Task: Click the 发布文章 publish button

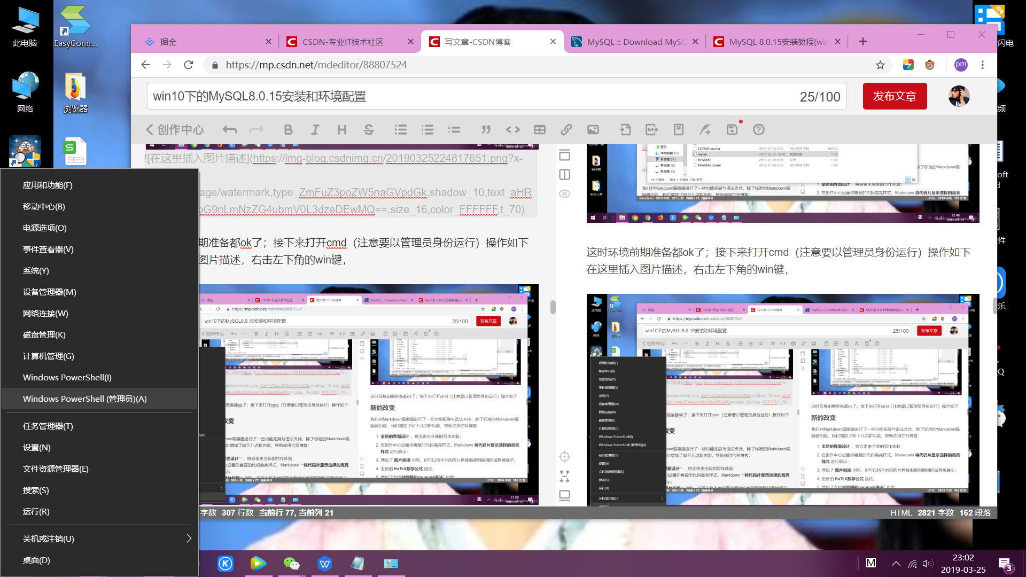Action: 895,96
